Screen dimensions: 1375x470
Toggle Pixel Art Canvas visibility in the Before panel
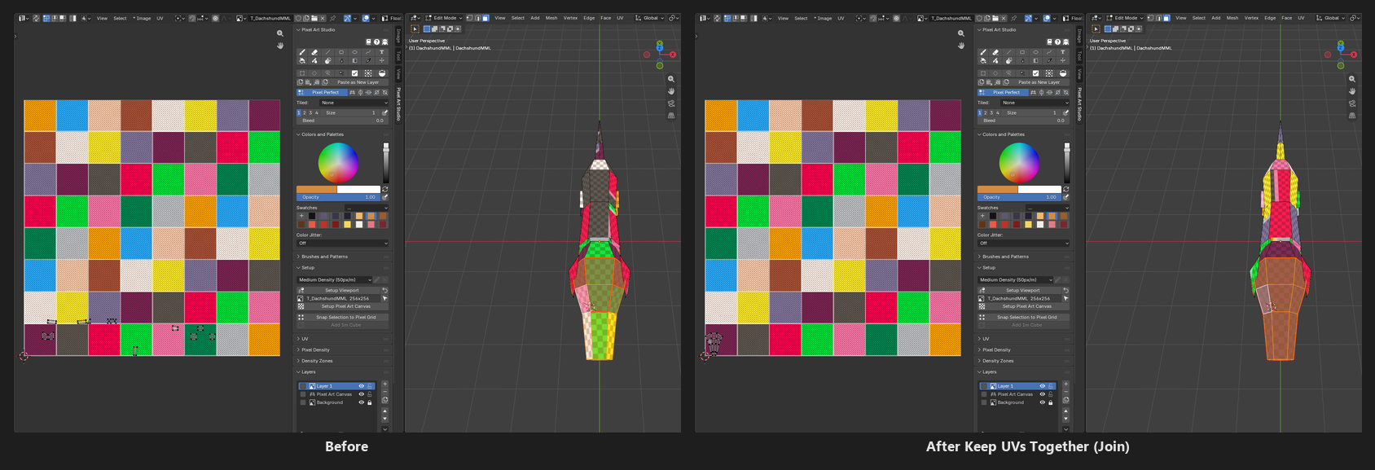[x=361, y=394]
